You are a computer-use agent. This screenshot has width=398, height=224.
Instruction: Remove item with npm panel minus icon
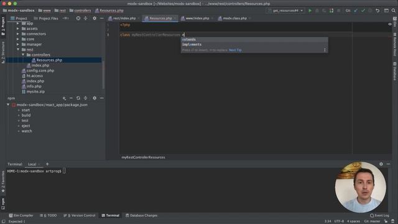pos(71,98)
